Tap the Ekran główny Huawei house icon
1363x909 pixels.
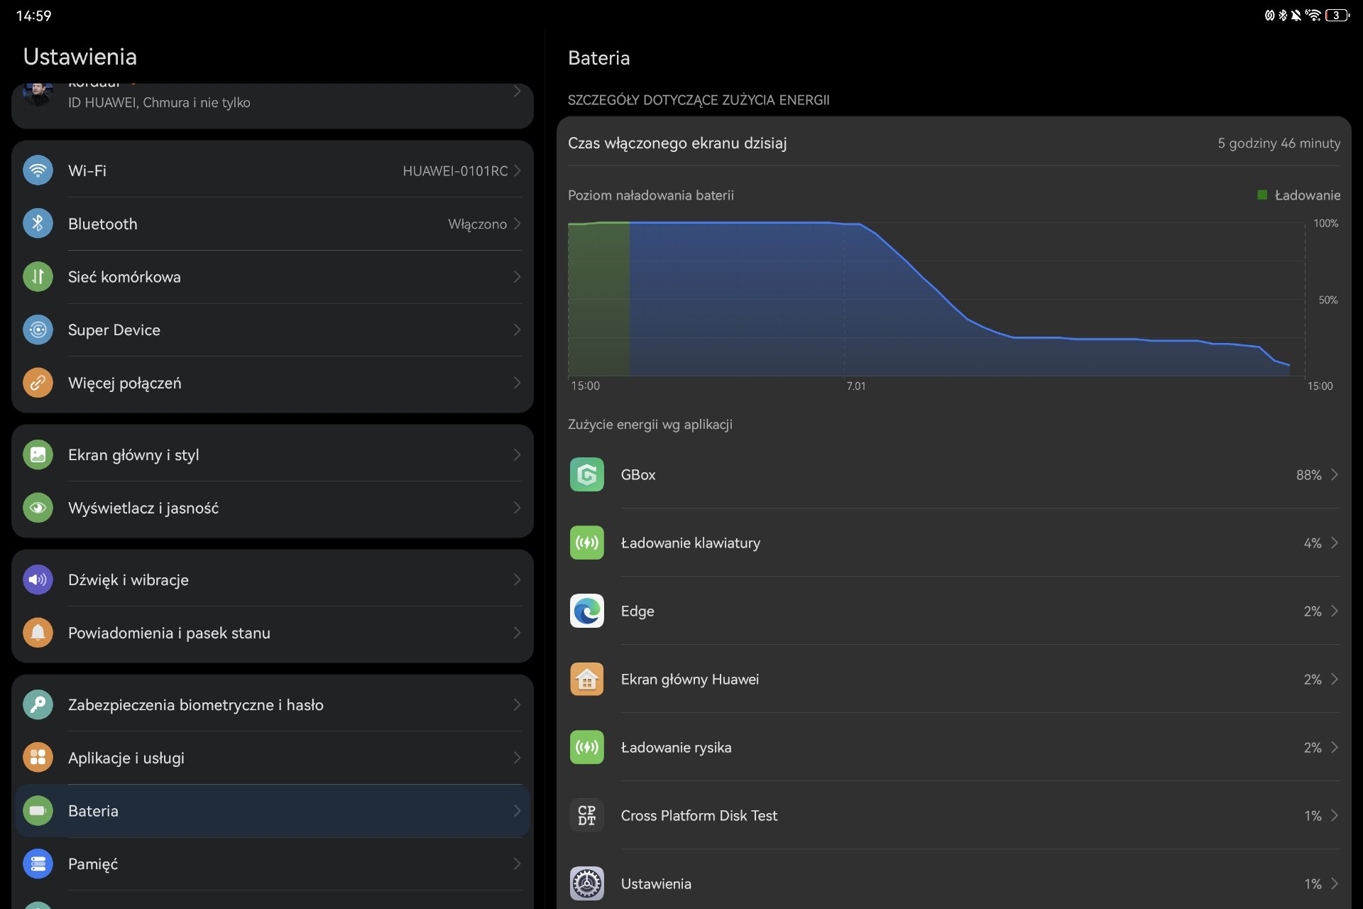(586, 679)
